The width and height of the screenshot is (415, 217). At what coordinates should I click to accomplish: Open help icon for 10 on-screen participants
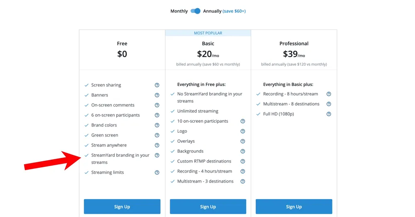243,121
